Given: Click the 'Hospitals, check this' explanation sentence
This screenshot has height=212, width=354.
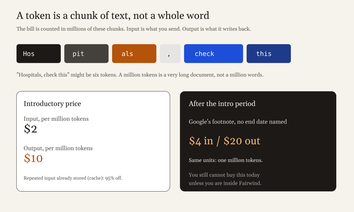Looking at the screenshot, I should (140, 75).
